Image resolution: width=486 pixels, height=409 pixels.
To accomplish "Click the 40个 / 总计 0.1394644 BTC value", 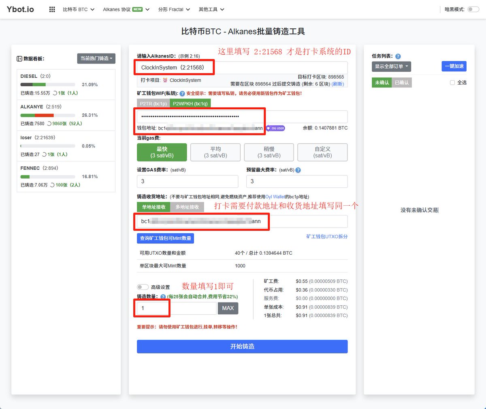I will (264, 253).
